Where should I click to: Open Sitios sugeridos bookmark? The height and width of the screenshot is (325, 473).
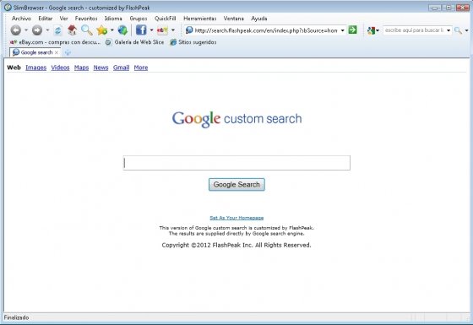click(x=193, y=42)
